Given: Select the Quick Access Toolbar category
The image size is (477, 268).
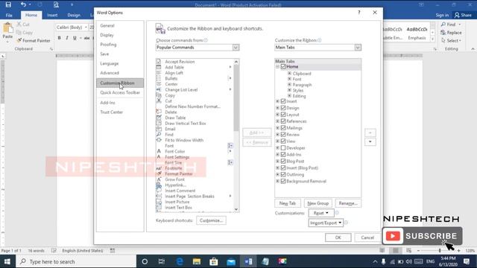Looking at the screenshot, I should [120, 92].
